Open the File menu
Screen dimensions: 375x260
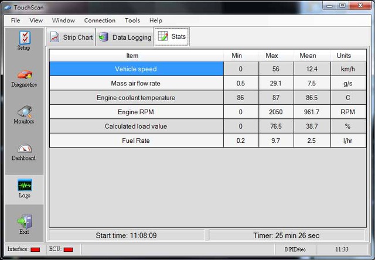click(x=15, y=20)
